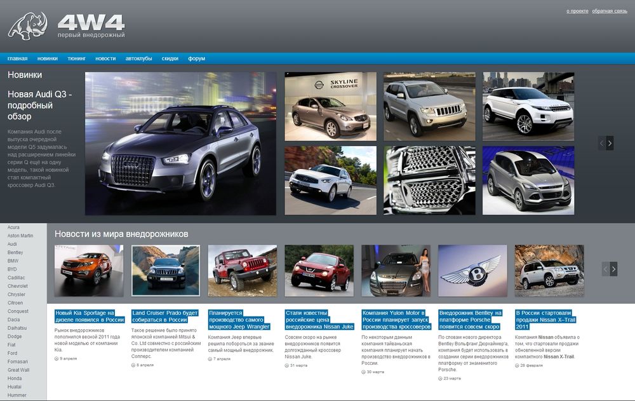Read 'Land Cruiser Prado будет собираться' headline
The width and height of the screenshot is (635, 401).
(165, 316)
